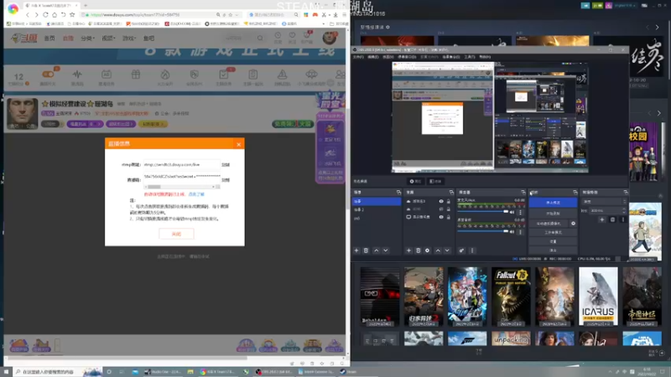Move scene up in OBS scenes panel
The image size is (671, 377).
tap(376, 250)
